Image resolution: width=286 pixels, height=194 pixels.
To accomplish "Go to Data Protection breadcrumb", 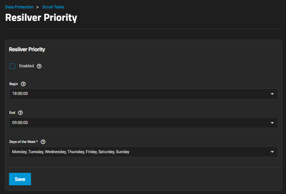I will coord(19,7).
